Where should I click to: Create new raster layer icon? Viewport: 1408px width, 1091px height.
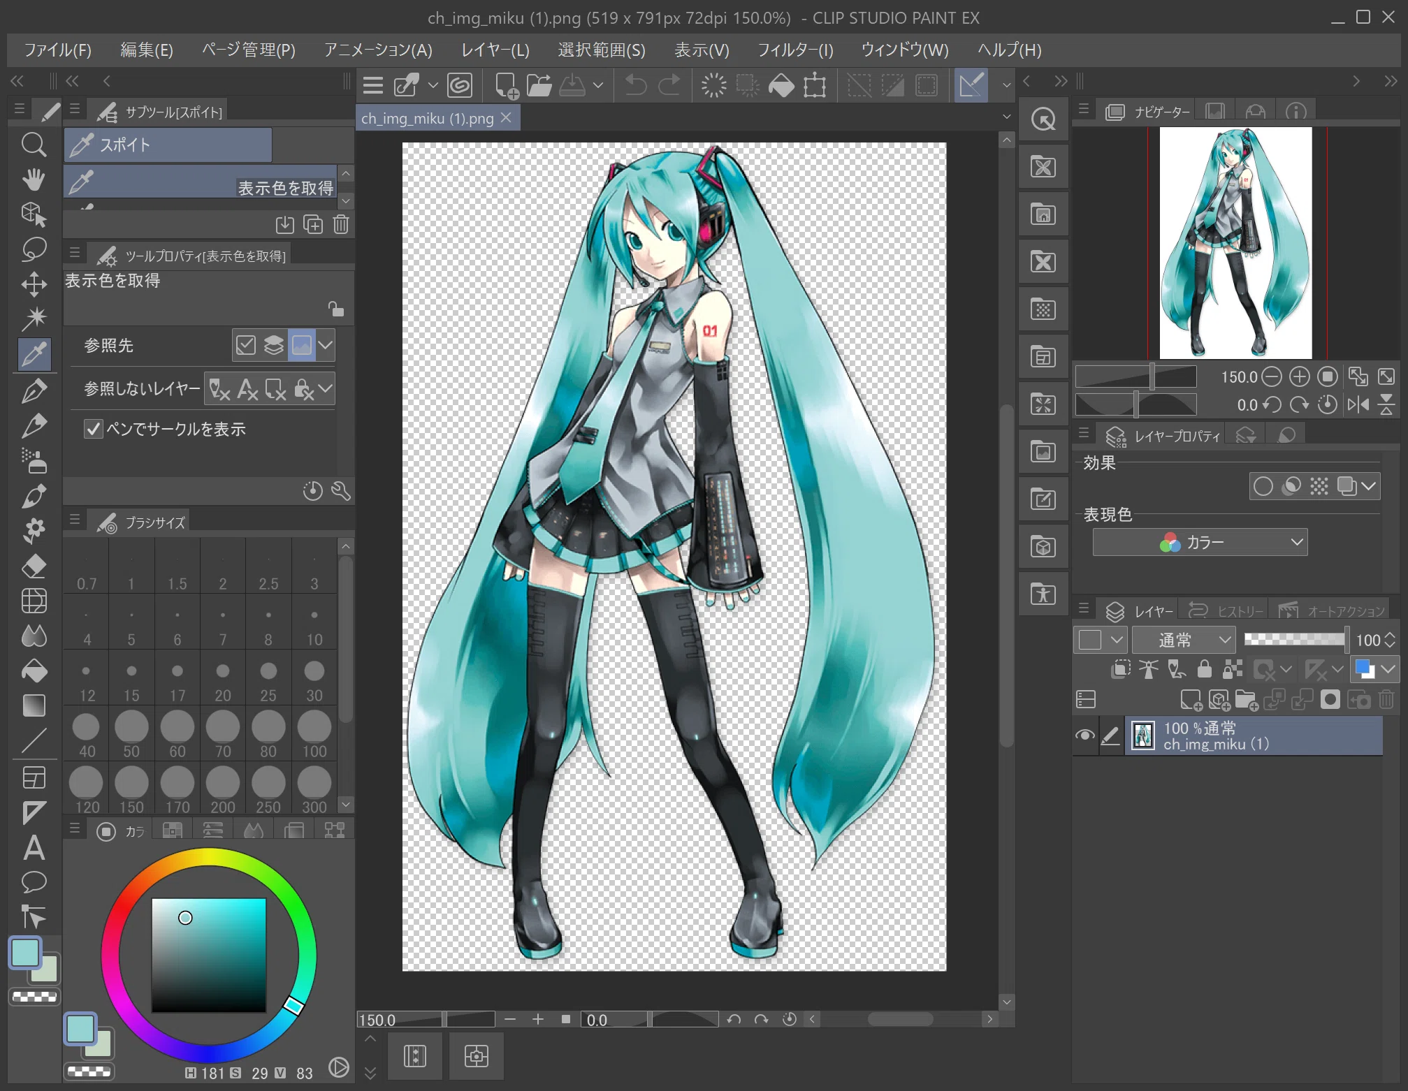pyautogui.click(x=1191, y=699)
